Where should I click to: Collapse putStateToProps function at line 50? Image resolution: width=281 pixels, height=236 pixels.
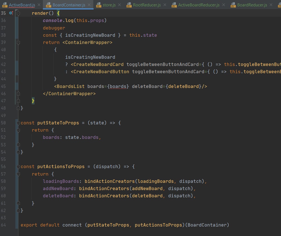18,123
